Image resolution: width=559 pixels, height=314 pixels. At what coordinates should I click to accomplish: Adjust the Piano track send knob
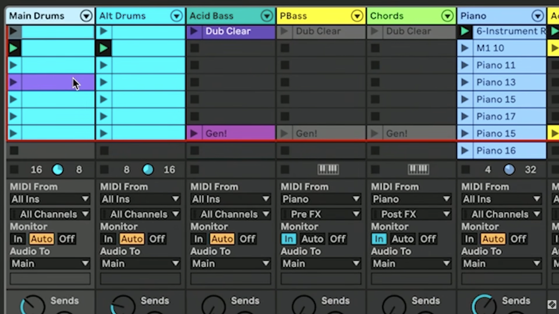[x=484, y=306]
